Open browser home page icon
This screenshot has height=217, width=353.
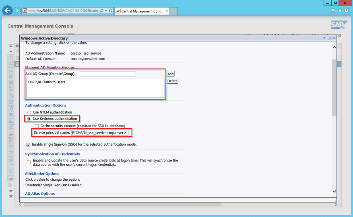point(333,10)
